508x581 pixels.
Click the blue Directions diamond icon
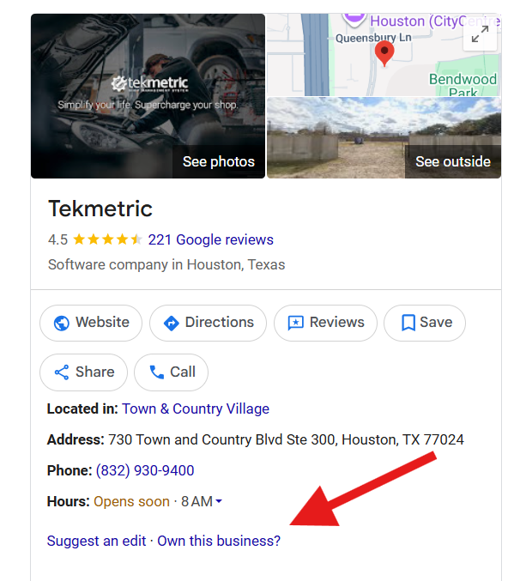171,323
